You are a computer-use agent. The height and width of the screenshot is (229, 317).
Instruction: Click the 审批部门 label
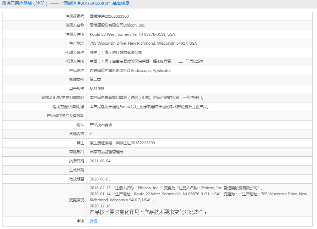[76, 152]
